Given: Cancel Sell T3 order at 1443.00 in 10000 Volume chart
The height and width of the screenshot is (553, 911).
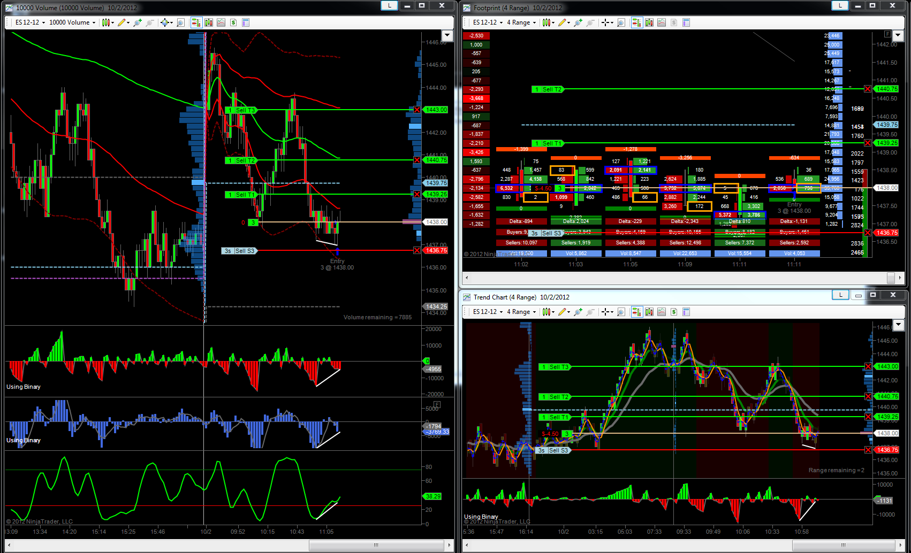Looking at the screenshot, I should (x=417, y=110).
